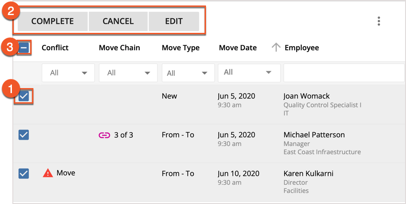
Task: Click the Conflict column header
Action: pos(55,48)
